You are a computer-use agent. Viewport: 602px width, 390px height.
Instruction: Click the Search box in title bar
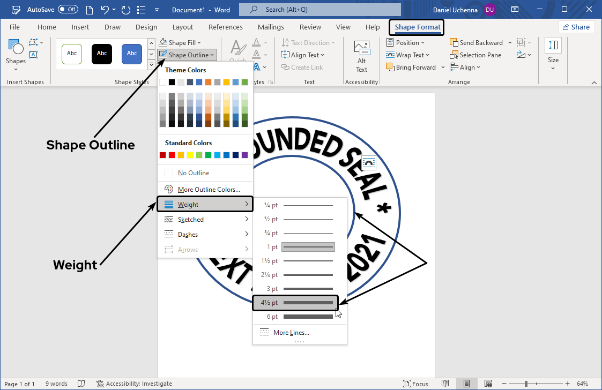tap(319, 10)
